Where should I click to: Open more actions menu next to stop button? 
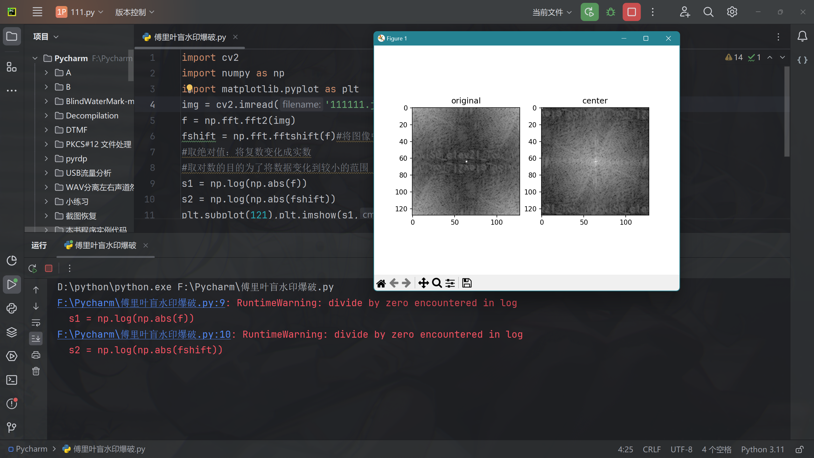coord(653,12)
